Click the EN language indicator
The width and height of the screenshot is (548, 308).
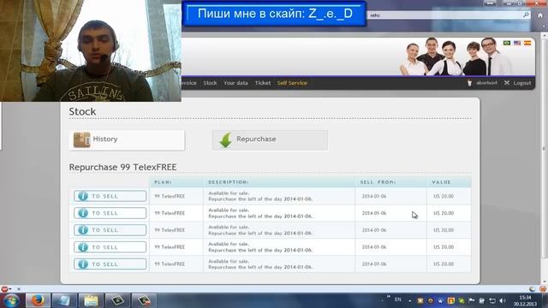point(397,299)
